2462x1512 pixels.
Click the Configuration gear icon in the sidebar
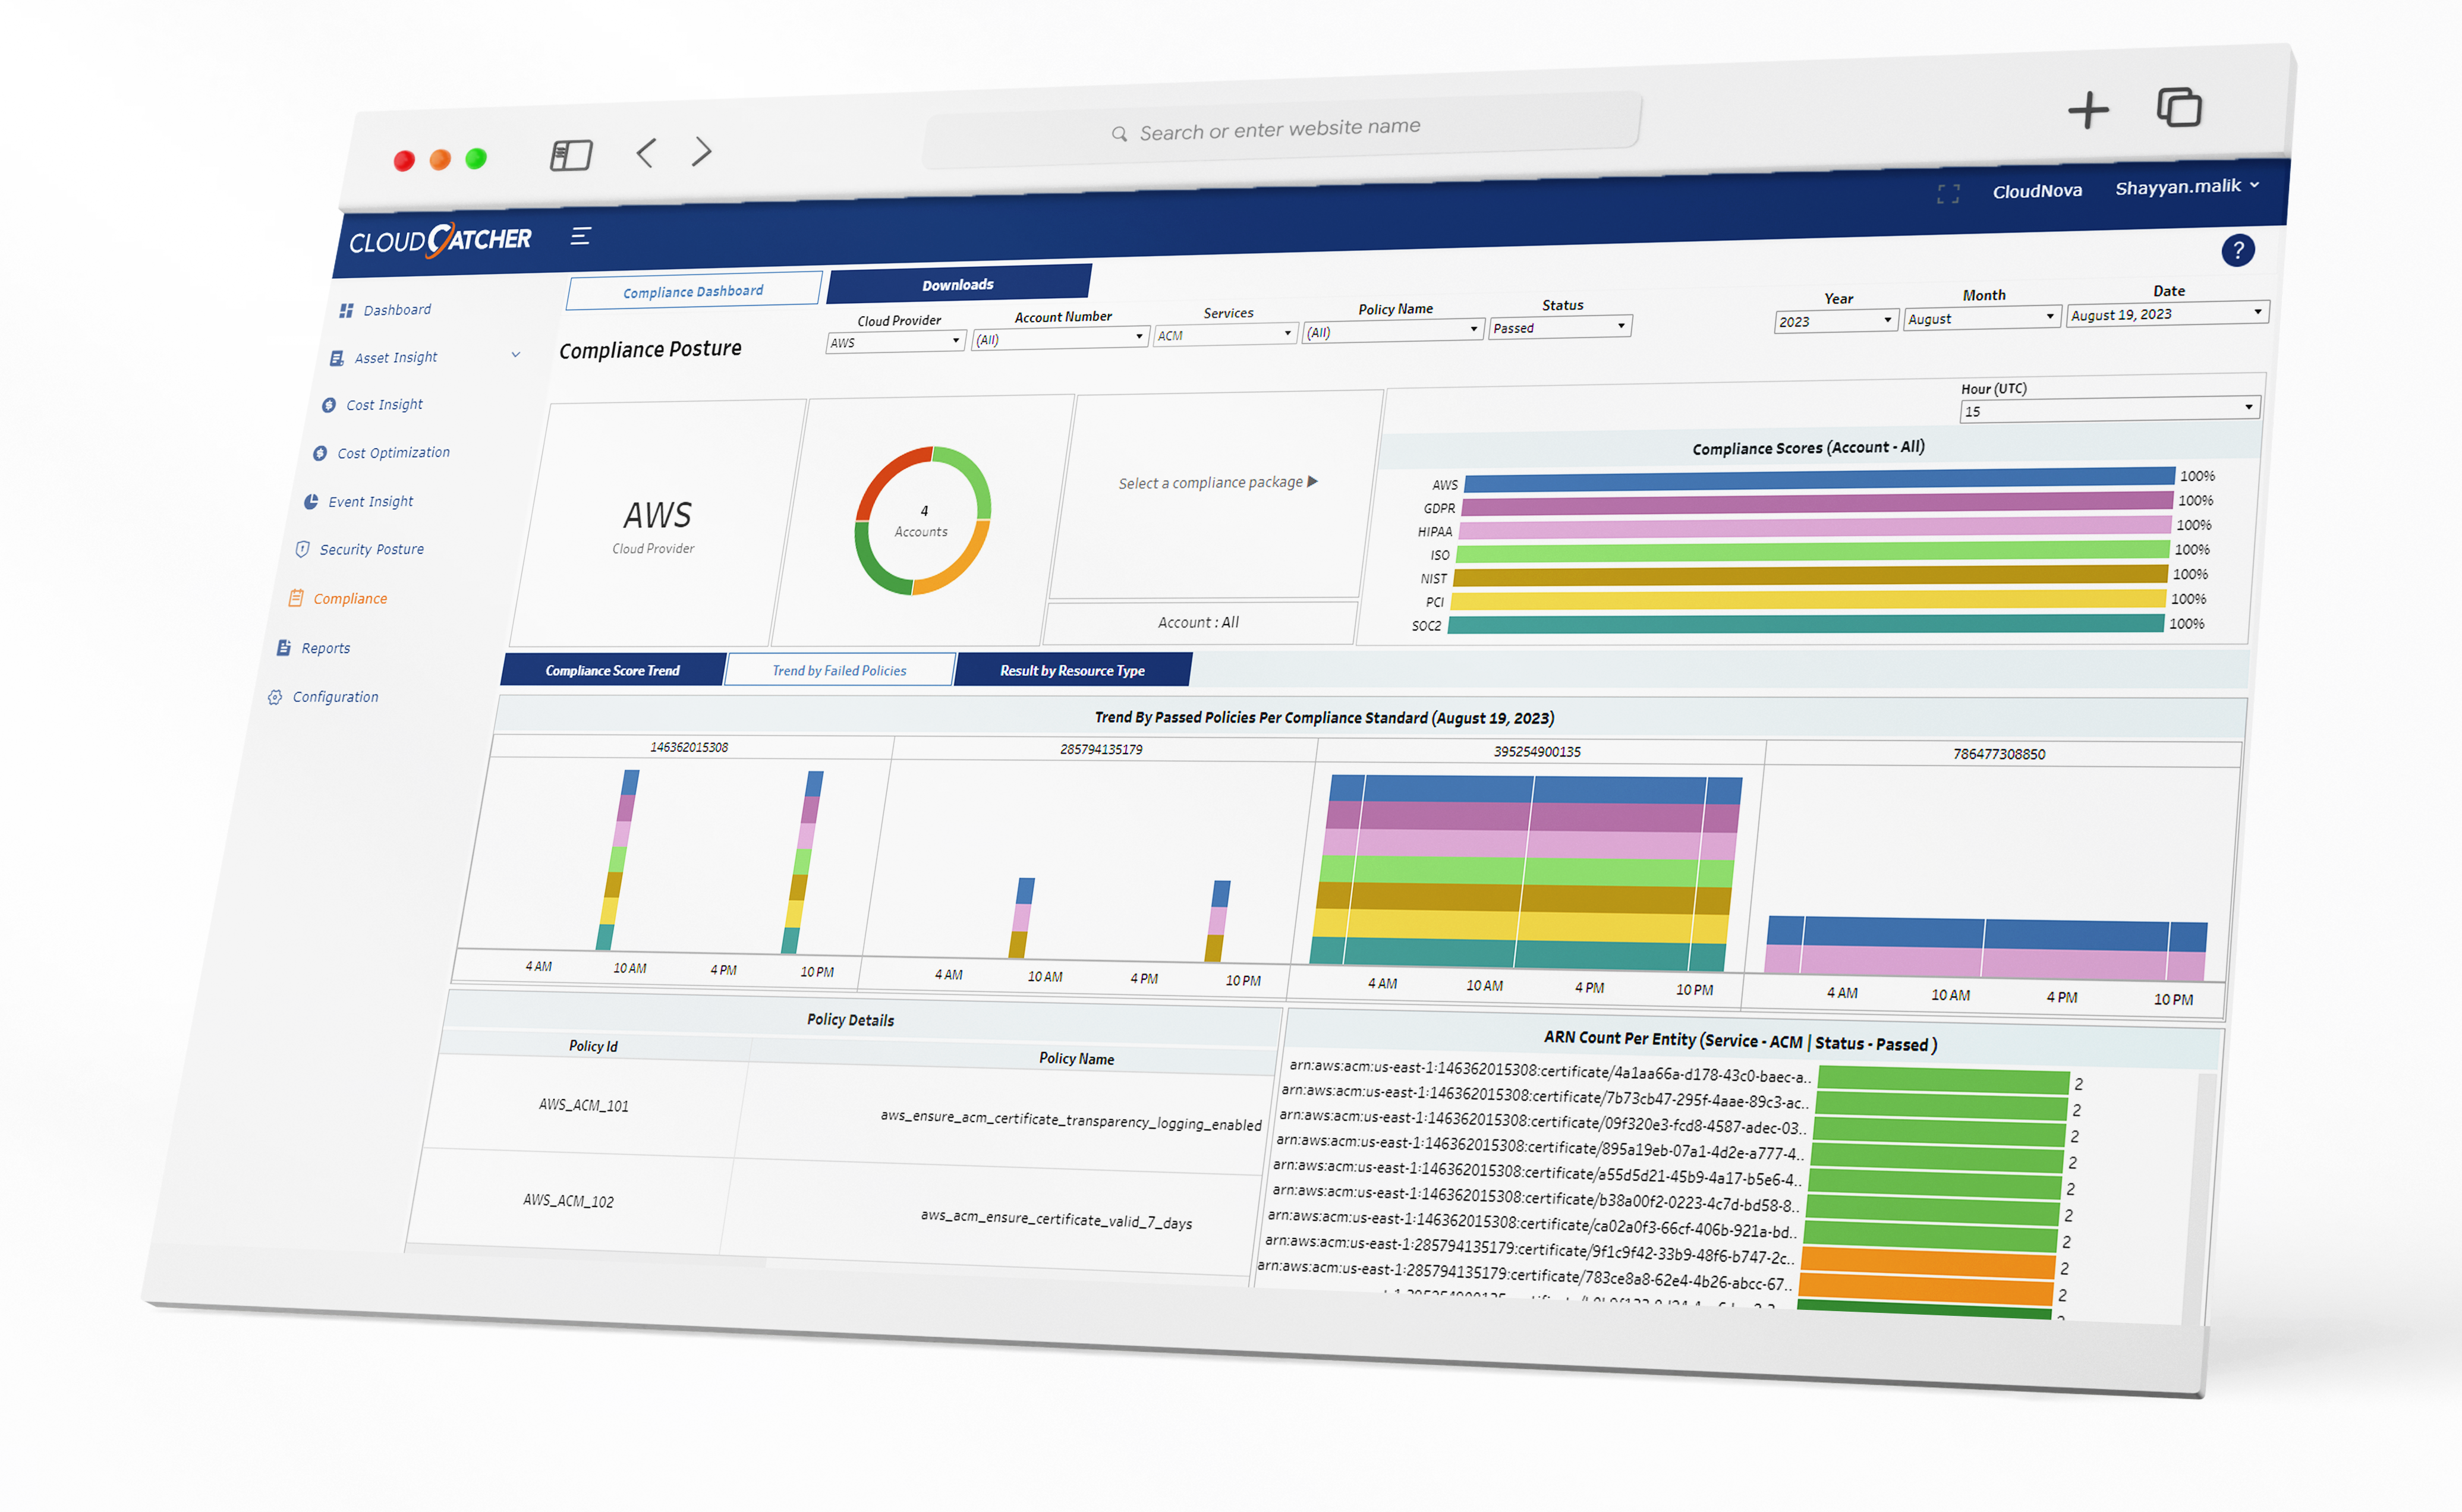pos(275,697)
